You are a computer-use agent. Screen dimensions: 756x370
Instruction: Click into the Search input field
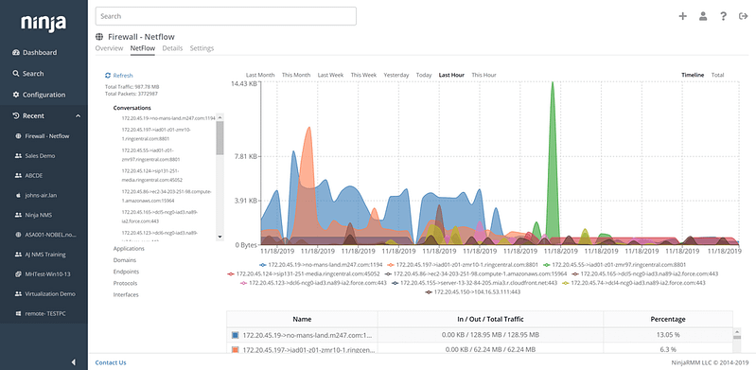[225, 16]
